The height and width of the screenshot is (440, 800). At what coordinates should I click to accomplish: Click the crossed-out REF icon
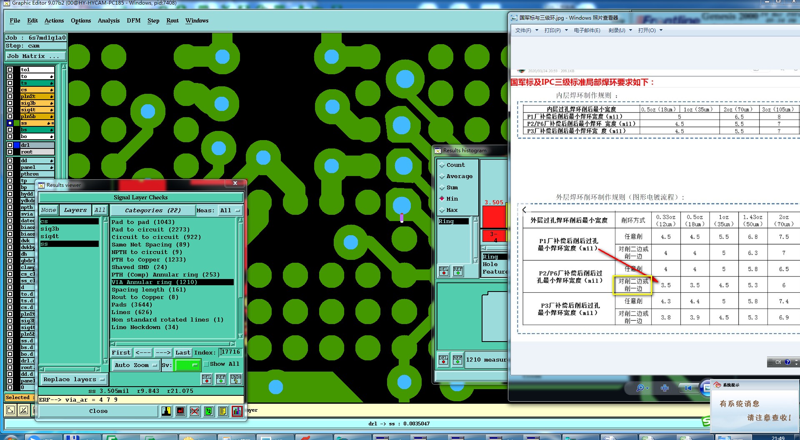click(x=194, y=411)
